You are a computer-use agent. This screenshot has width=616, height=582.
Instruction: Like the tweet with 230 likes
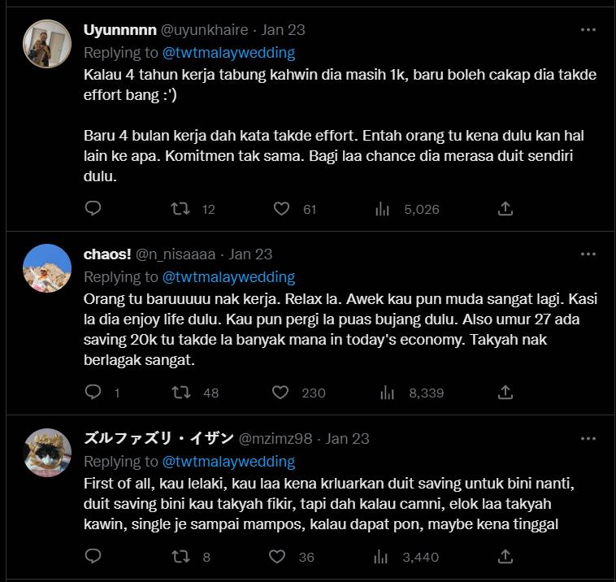[x=281, y=393]
